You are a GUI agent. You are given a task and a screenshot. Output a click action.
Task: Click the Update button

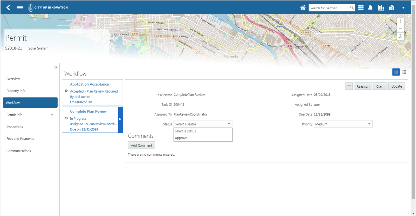[x=397, y=86]
